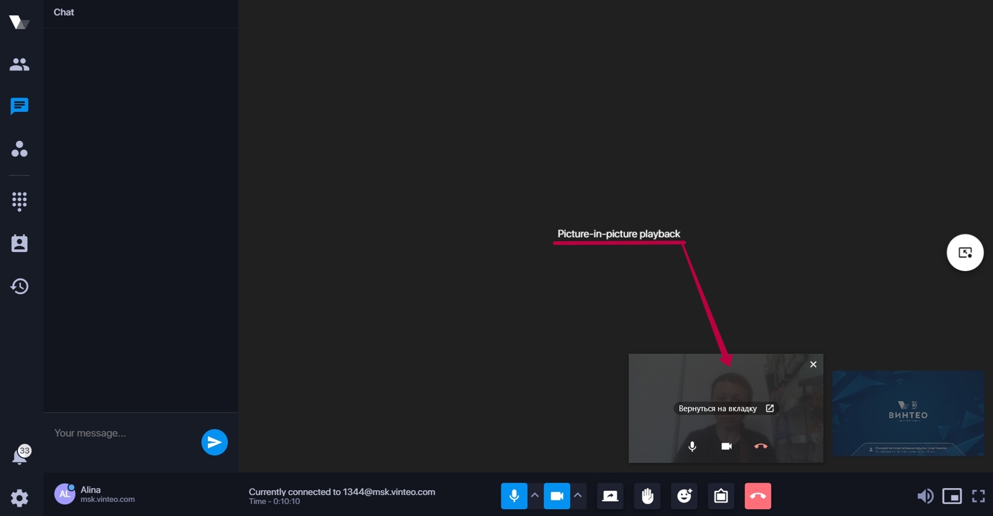The width and height of the screenshot is (993, 516).
Task: Adjust the speaker volume icon
Action: pyautogui.click(x=925, y=496)
